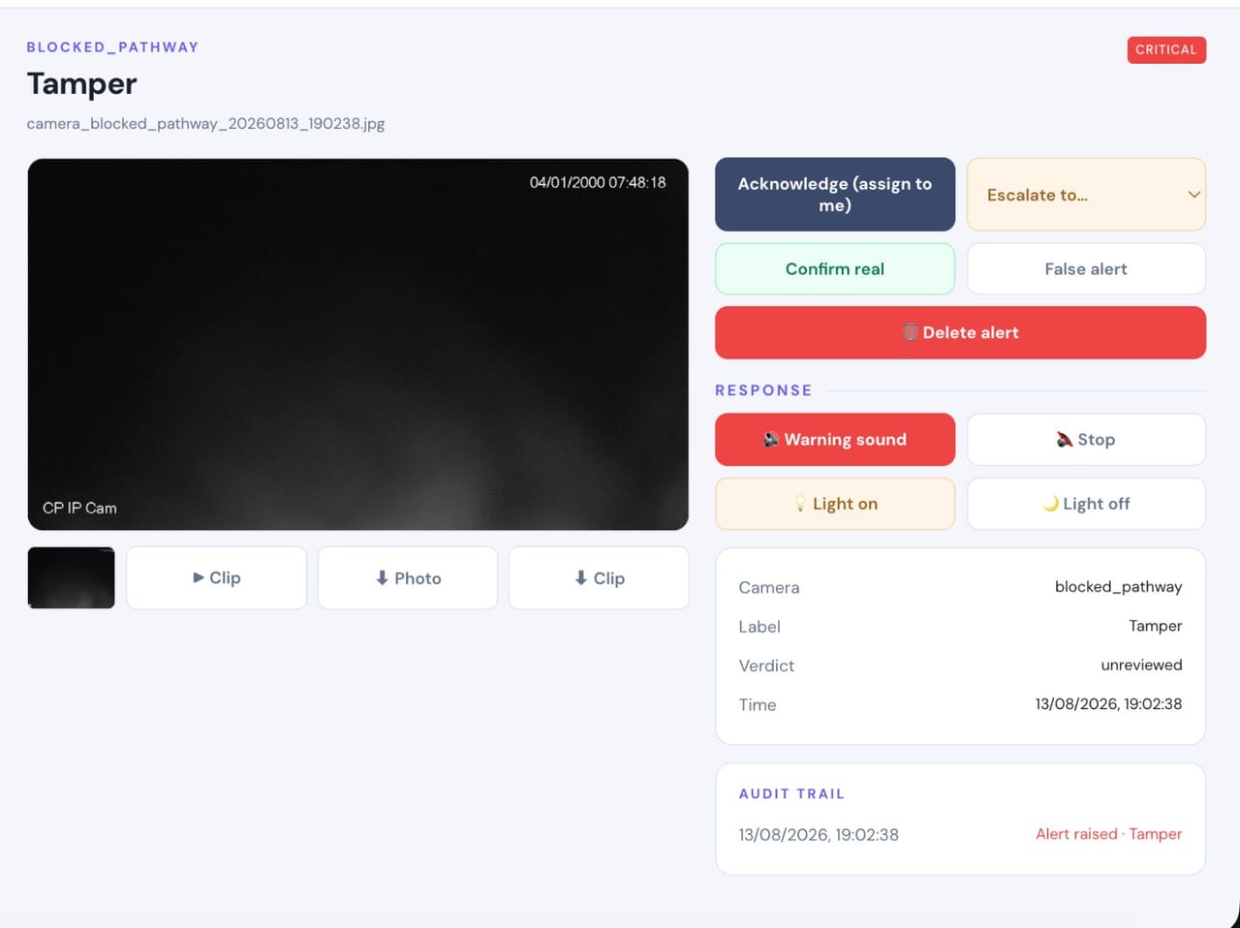Click the CRITICAL severity badge
This screenshot has height=928, width=1240.
pos(1166,49)
